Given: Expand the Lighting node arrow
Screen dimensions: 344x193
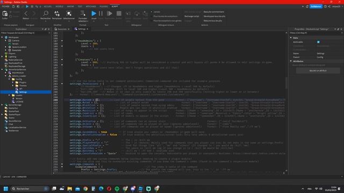Looking at the screenshot, I should (x=2, y=56).
